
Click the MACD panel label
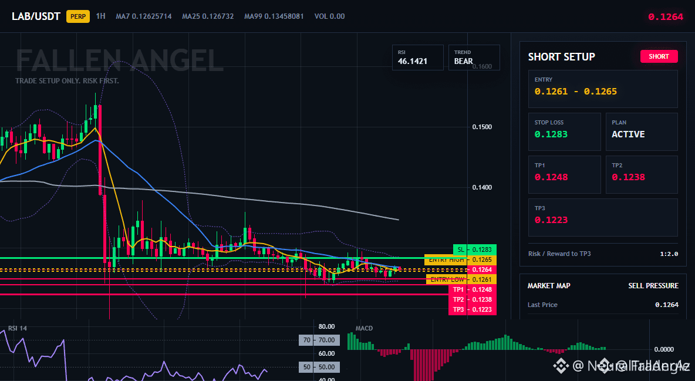(x=364, y=328)
